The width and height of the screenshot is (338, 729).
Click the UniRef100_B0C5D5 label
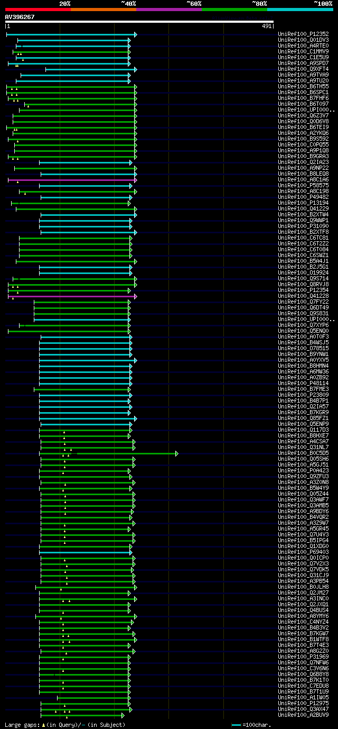303,453
